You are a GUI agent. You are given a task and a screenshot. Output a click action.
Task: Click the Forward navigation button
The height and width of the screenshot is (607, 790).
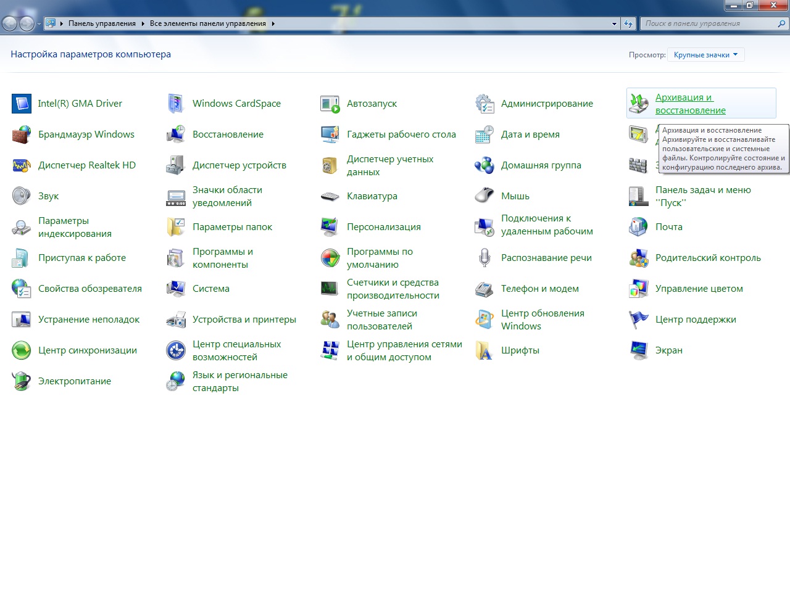(27, 24)
